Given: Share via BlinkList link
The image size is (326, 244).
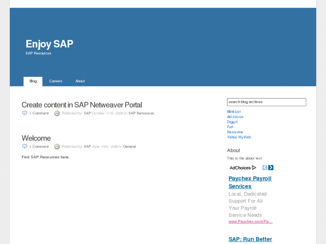Looking at the screenshot, I should [234, 111].
